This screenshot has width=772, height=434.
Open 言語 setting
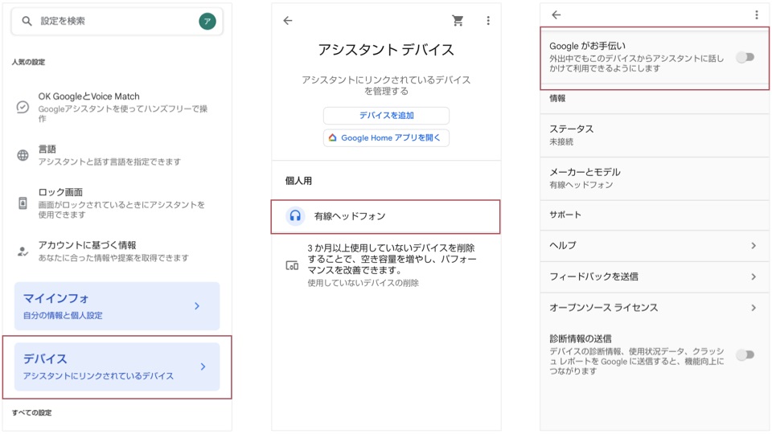117,155
